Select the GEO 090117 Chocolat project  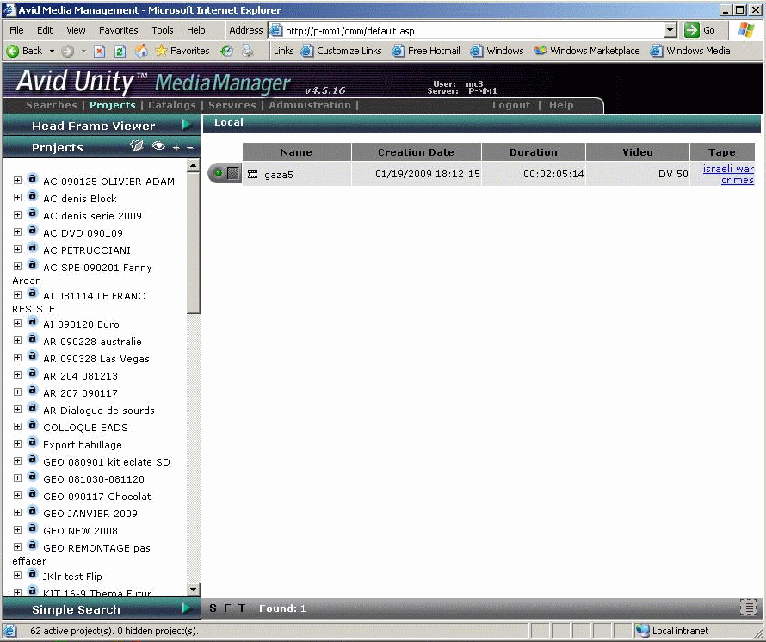96,497
